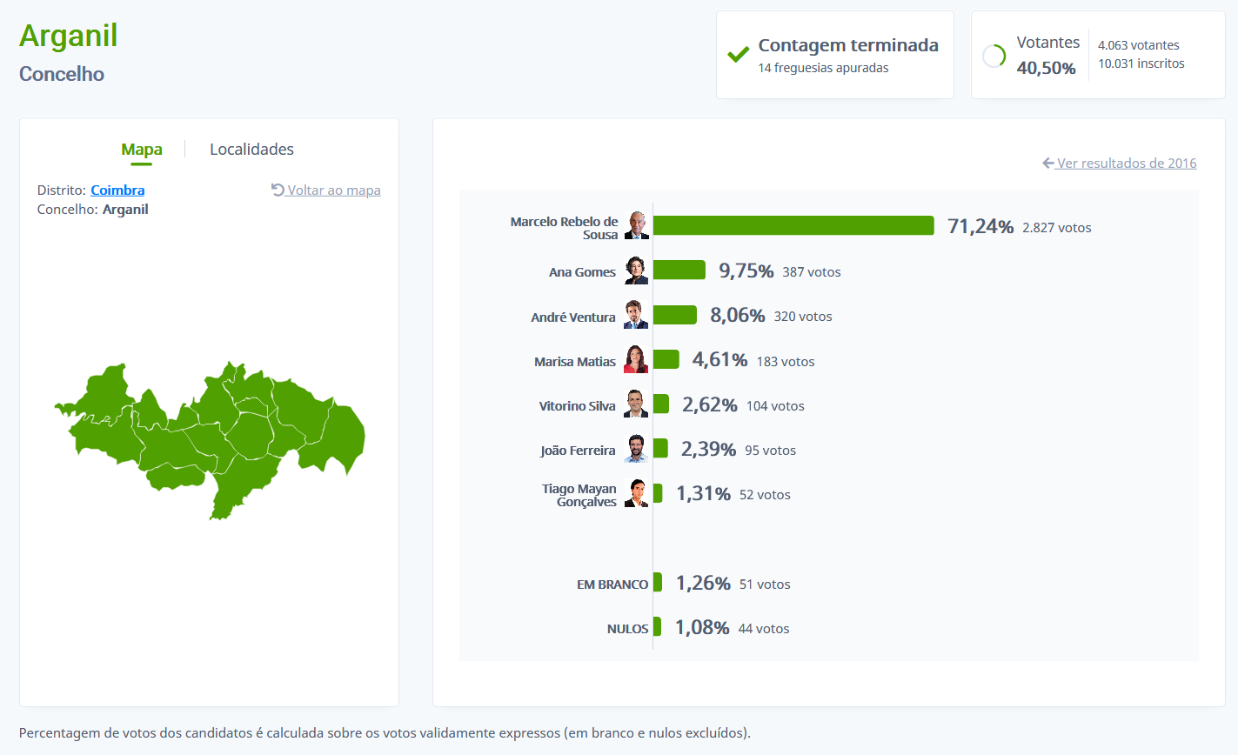
Task: Open the Coimbra district link
Action: 117,190
